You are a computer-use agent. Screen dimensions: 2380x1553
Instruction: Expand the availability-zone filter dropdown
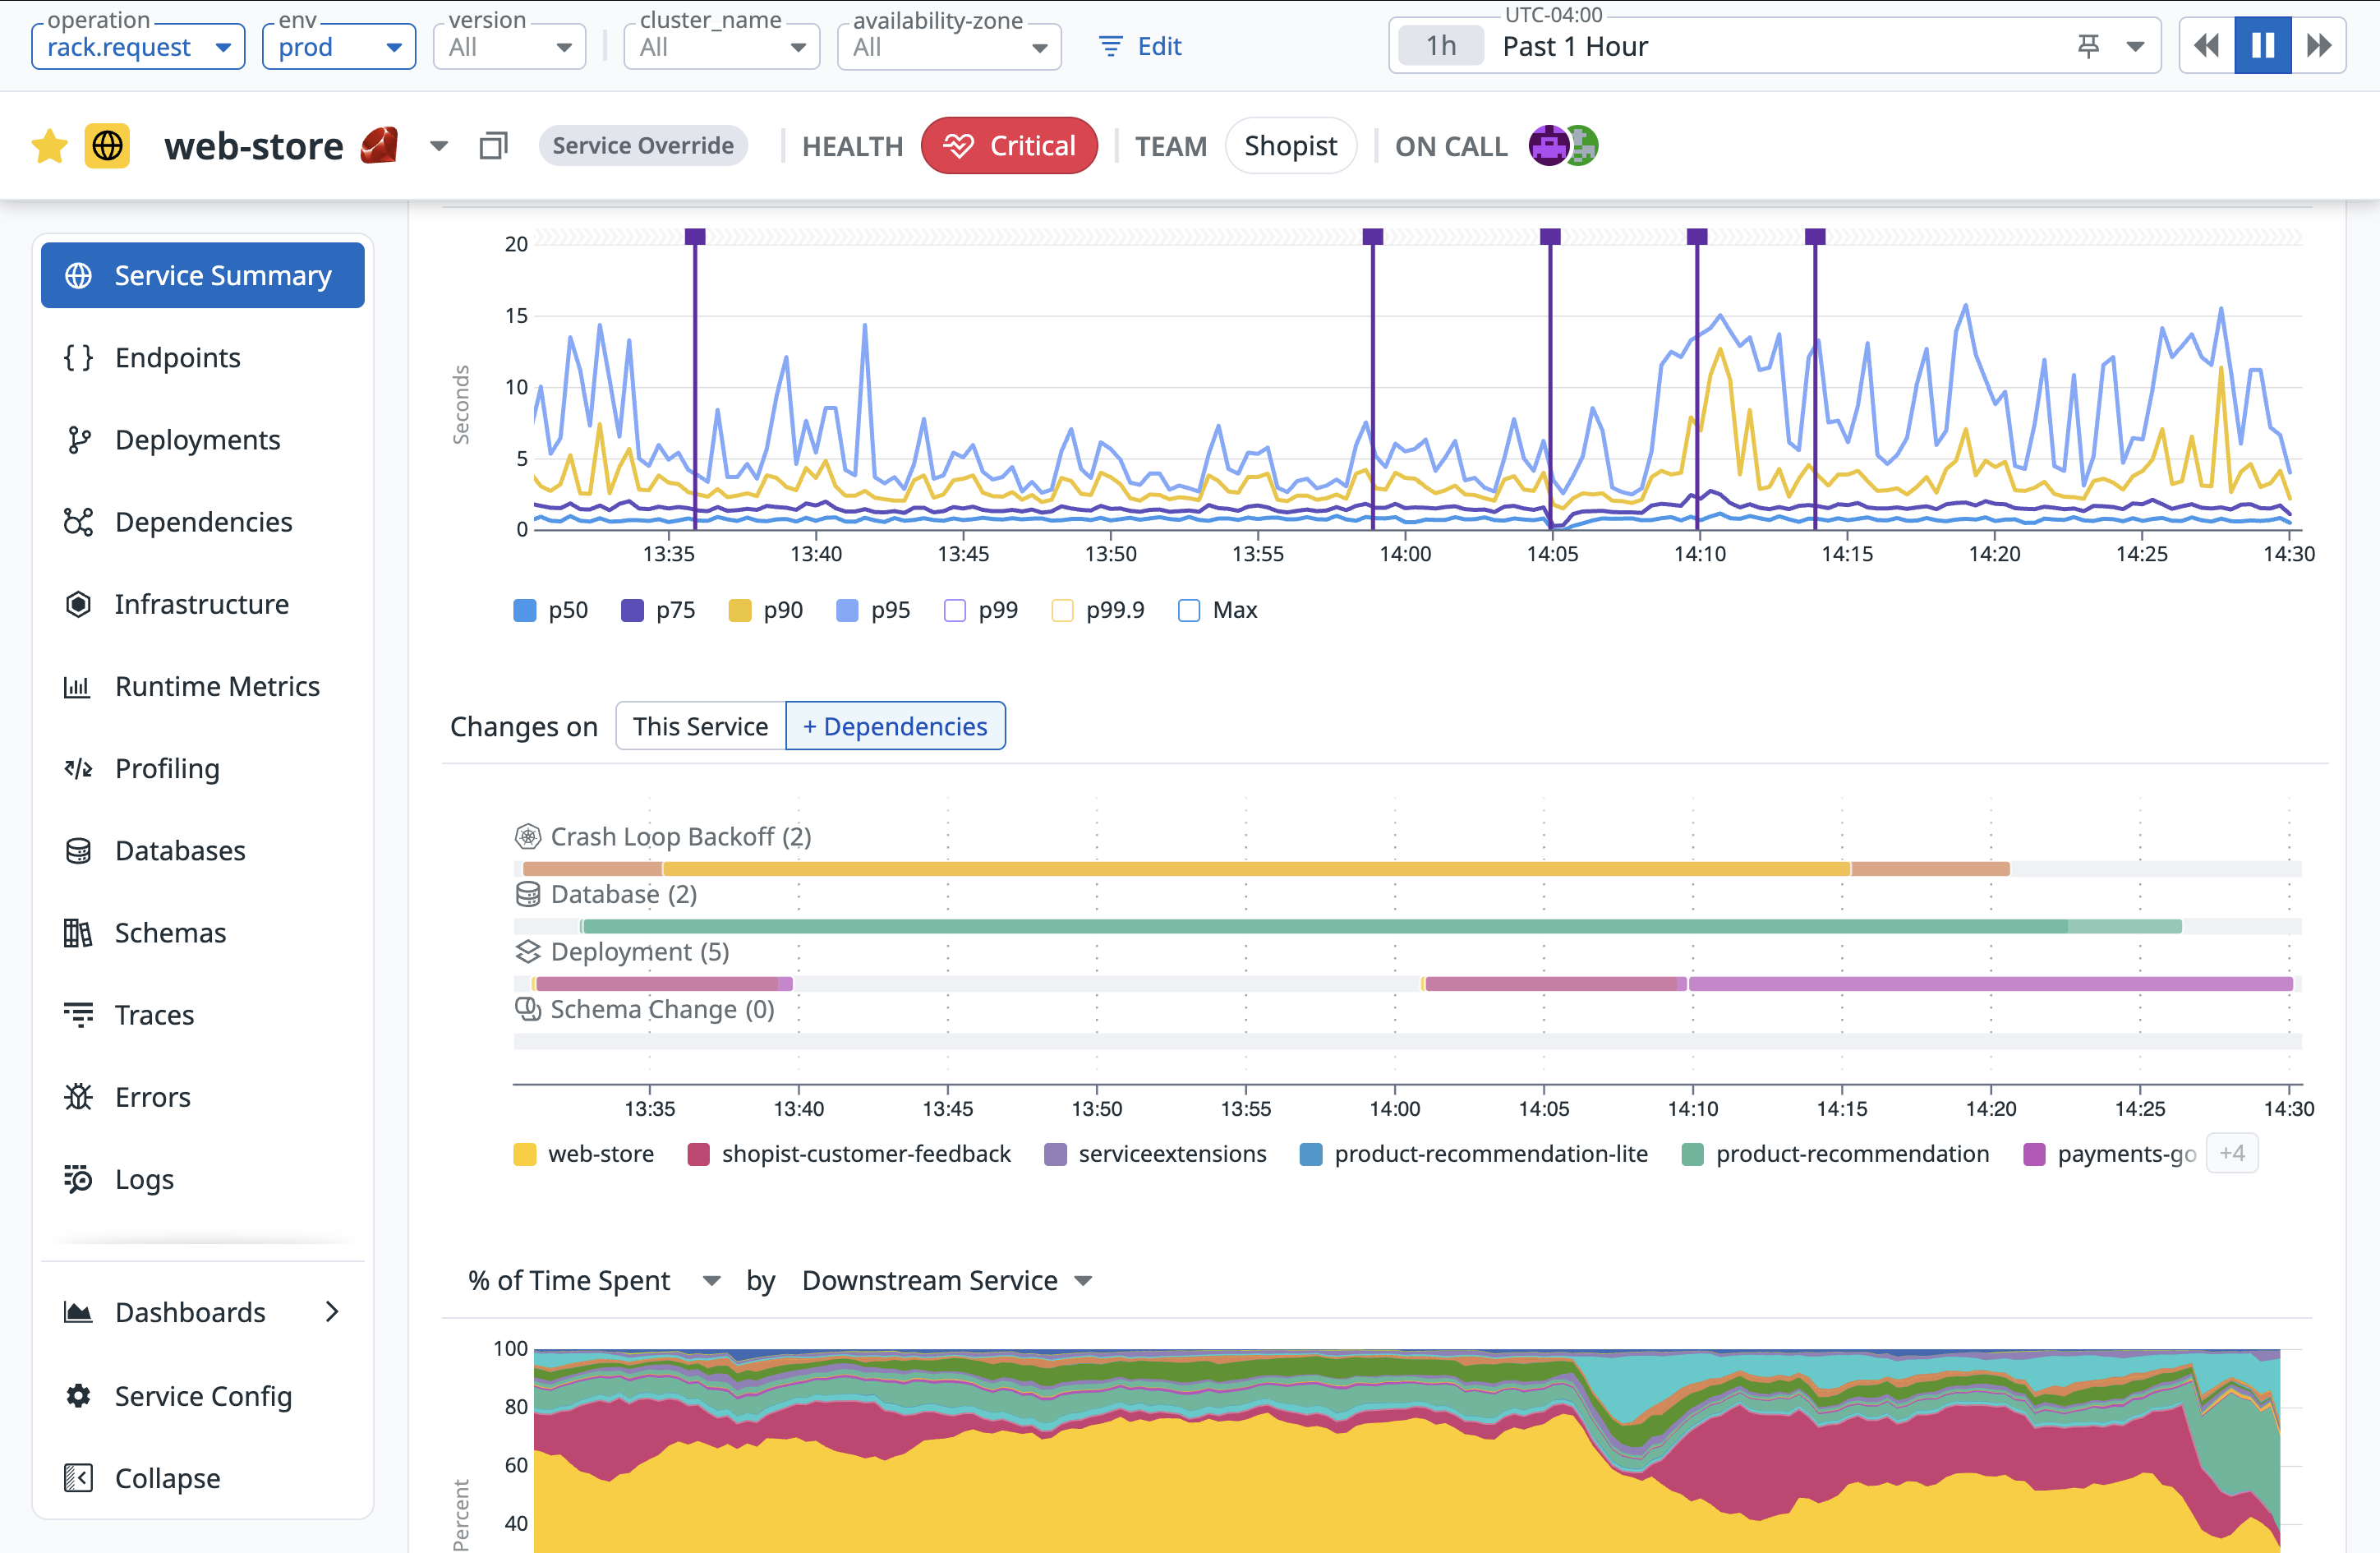[948, 47]
